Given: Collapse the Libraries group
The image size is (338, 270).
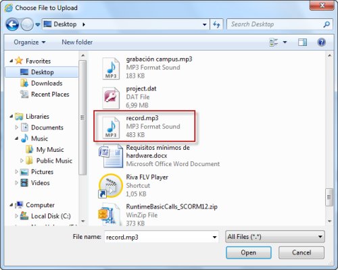Looking at the screenshot, I should pyautogui.click(x=11, y=116).
